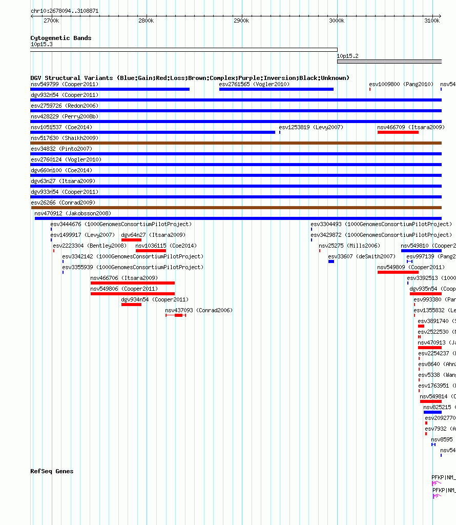Open esv3444676 1000 Genomes variant
The width and height of the screenshot is (456, 525).
pos(121,224)
